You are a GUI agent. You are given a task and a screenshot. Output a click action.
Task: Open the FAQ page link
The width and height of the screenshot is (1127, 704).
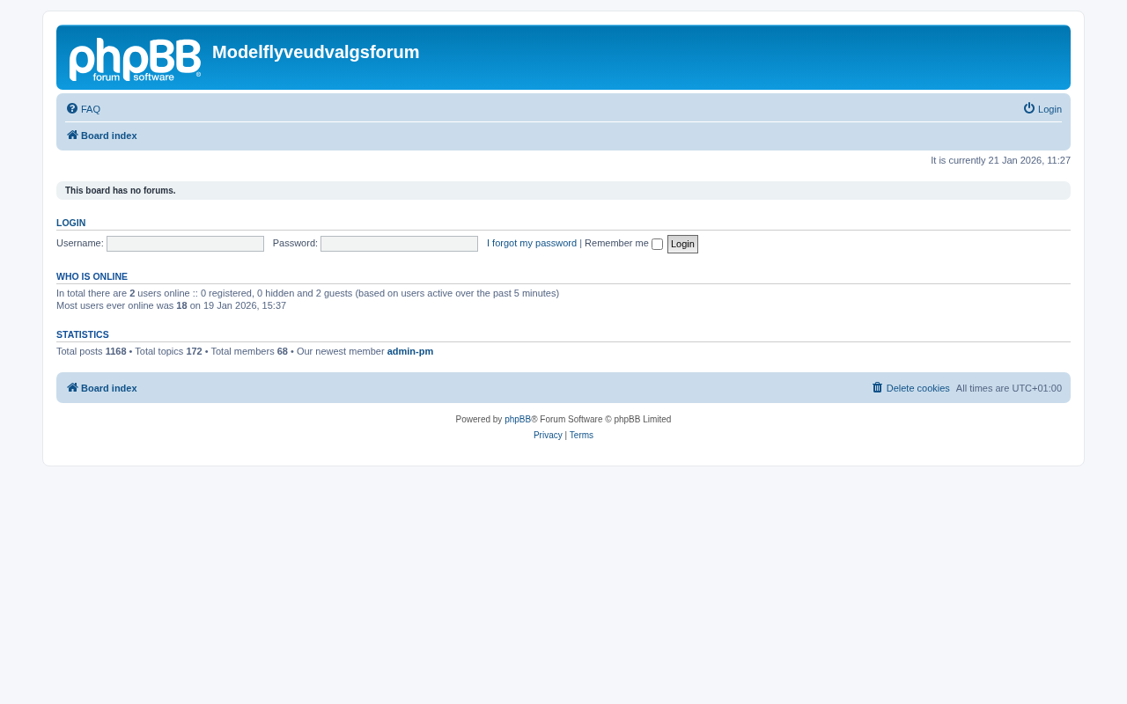84,109
